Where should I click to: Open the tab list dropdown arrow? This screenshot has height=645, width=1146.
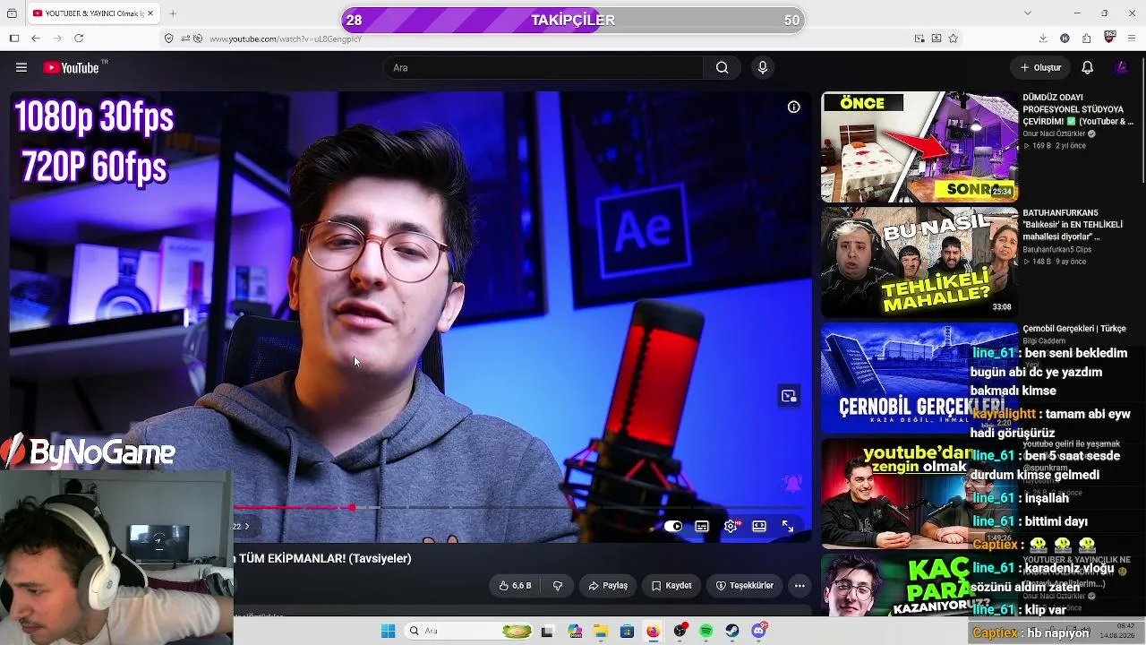pyautogui.click(x=1027, y=13)
